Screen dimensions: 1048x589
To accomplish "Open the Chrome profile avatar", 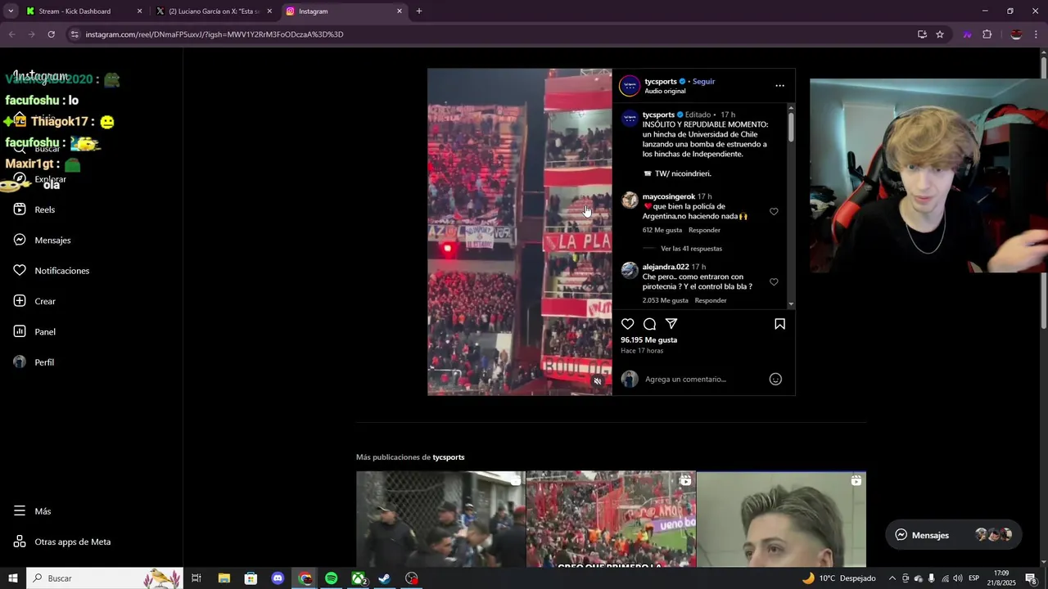I will (1016, 34).
